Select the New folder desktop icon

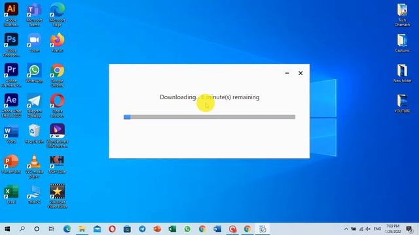point(402,73)
